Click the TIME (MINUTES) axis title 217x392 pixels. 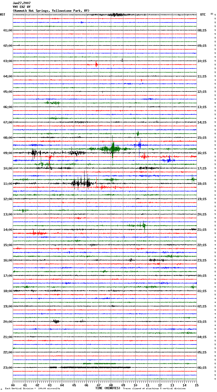108,388
